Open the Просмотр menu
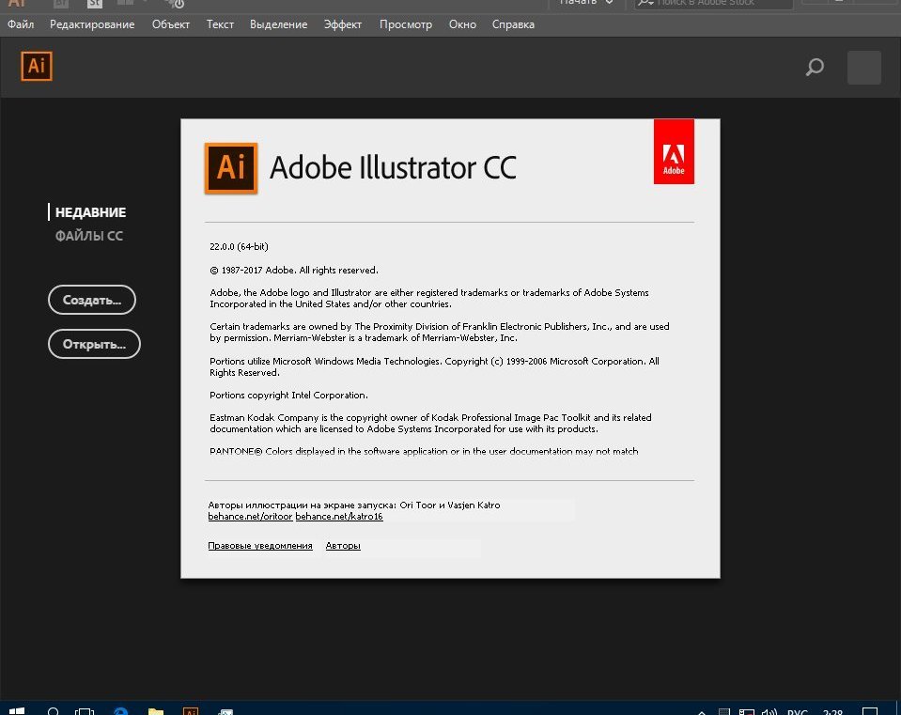Image resolution: width=901 pixels, height=715 pixels. click(x=406, y=24)
